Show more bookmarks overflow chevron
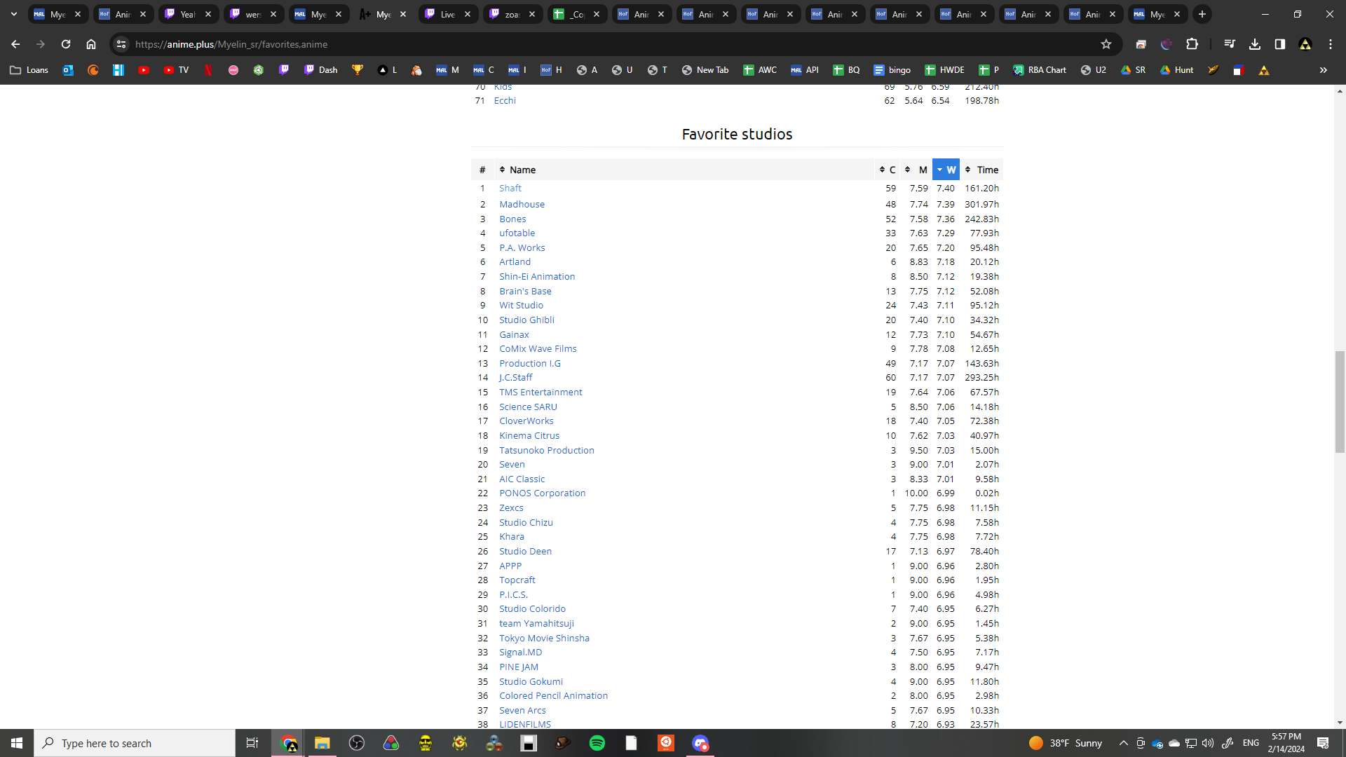Image resolution: width=1346 pixels, height=757 pixels. coord(1324,70)
